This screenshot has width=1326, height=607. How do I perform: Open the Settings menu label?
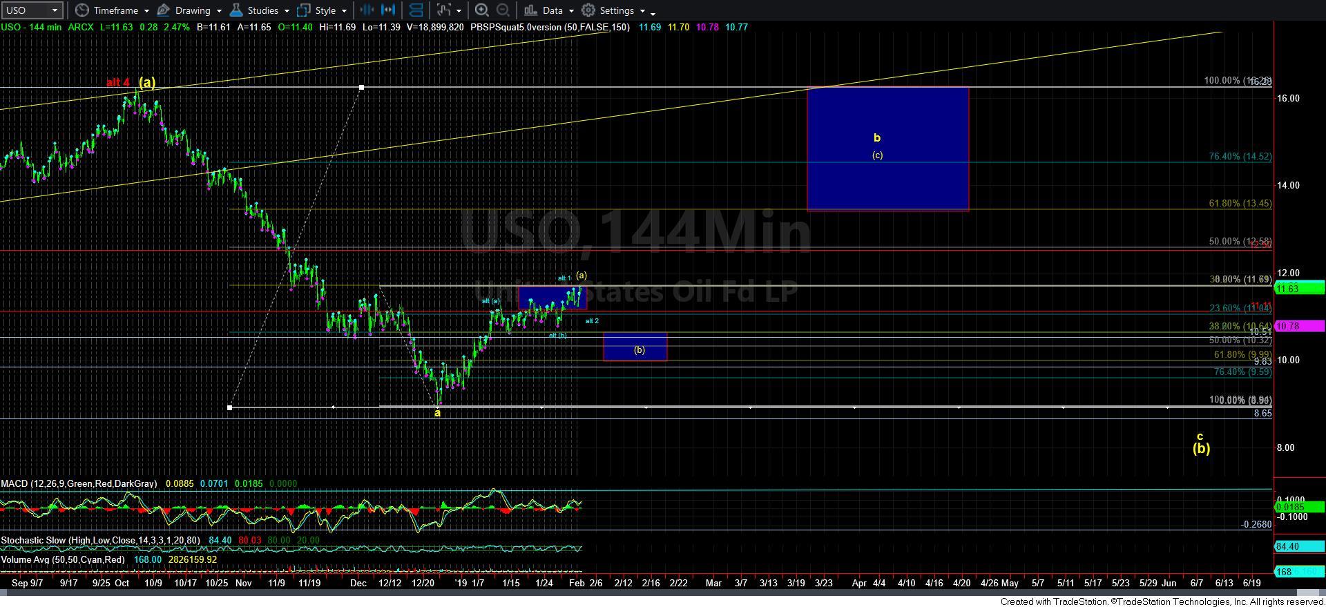pyautogui.click(x=617, y=10)
